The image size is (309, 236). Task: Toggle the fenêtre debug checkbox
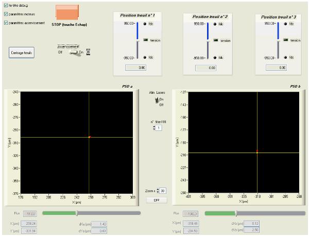[6, 5]
